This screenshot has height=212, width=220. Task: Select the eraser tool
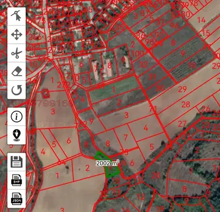[16, 72]
